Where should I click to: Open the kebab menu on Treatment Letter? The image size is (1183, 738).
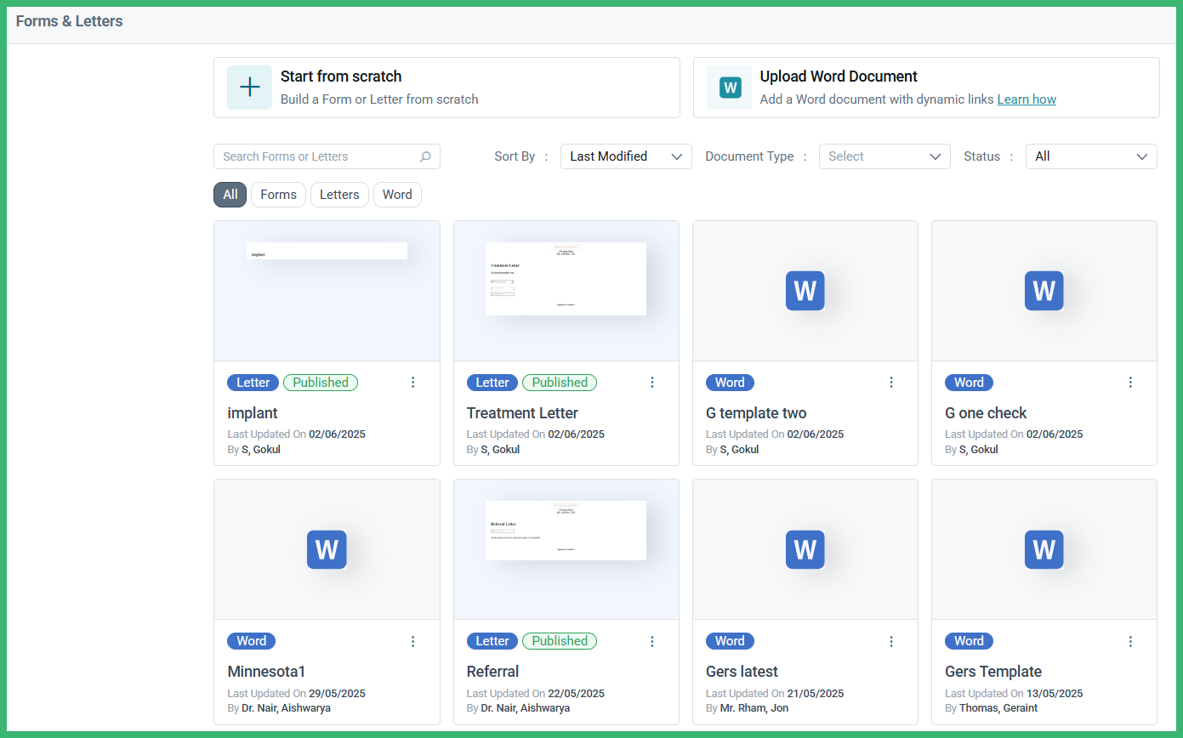pos(652,383)
